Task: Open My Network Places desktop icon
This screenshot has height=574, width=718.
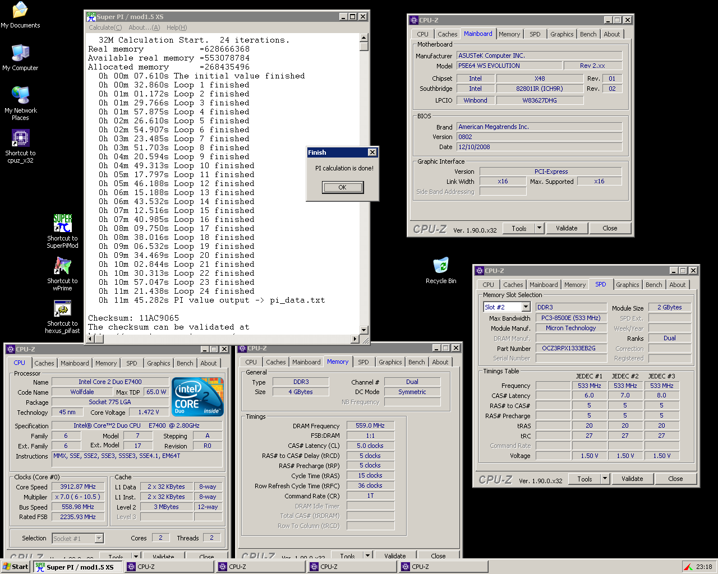Action: (20, 103)
